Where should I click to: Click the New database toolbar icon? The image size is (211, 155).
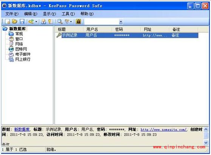[8, 22]
